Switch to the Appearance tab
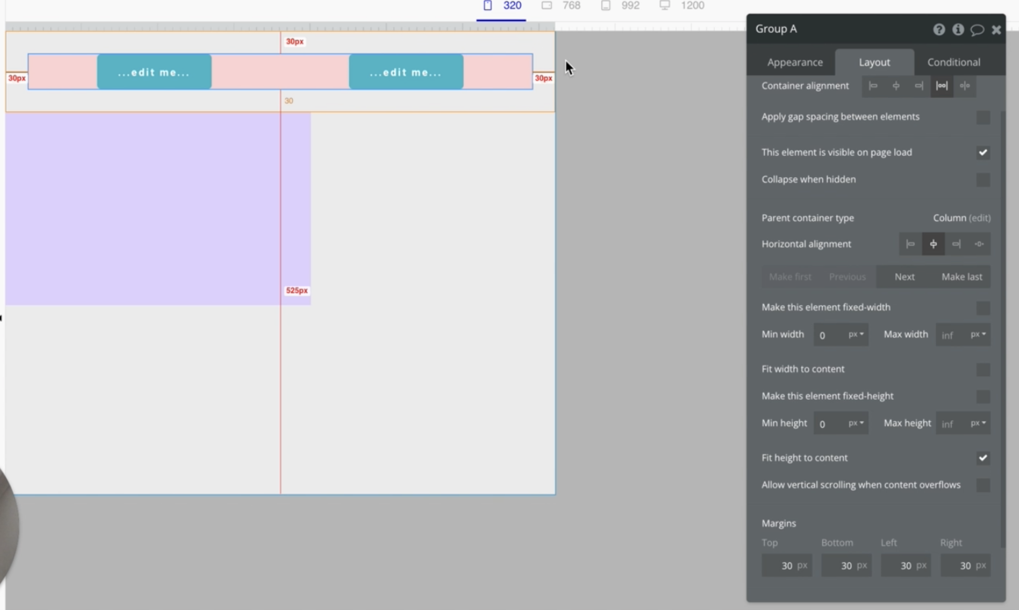Viewport: 1019px width, 610px height. (x=794, y=62)
